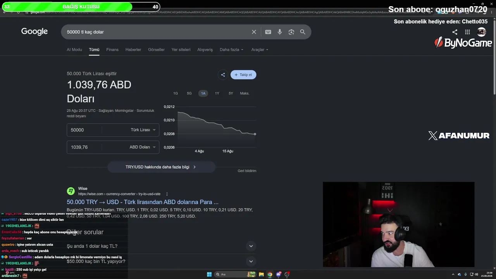Open the Görseller tab
Viewport: 496px width, 279px height.
point(156,50)
